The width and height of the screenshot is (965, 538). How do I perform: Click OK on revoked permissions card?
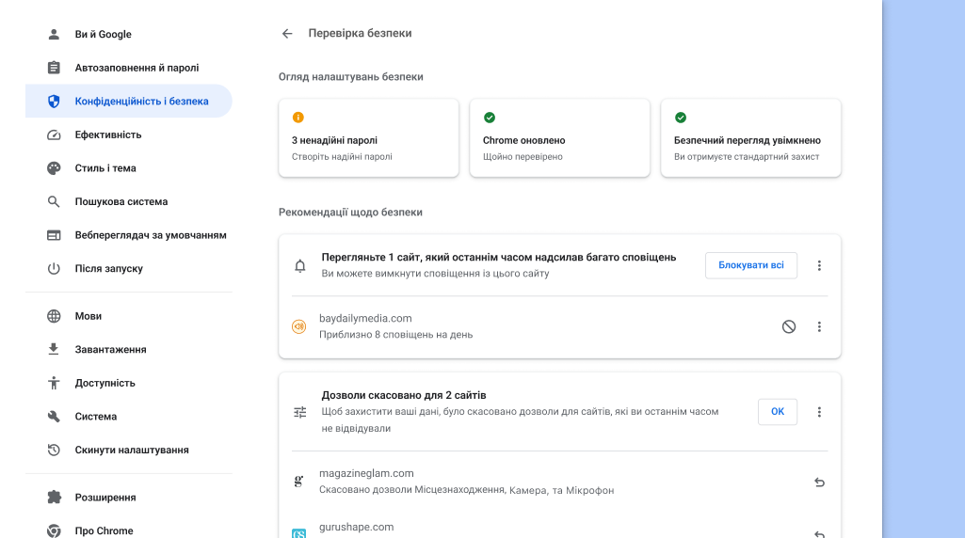778,411
